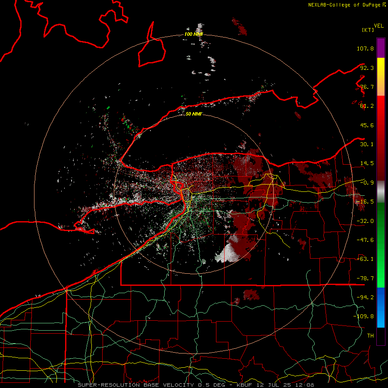Screen dimensions: 388x388
Task: Click the 107.8 velocity scale value
Action: (365, 48)
